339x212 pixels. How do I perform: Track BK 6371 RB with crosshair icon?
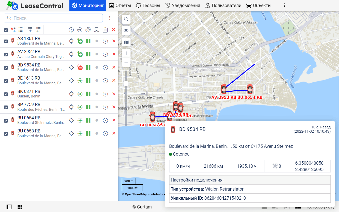71,94
